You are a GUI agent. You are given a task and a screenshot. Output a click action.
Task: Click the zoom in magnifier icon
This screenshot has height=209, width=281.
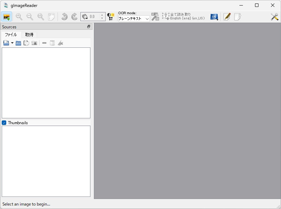click(19, 17)
